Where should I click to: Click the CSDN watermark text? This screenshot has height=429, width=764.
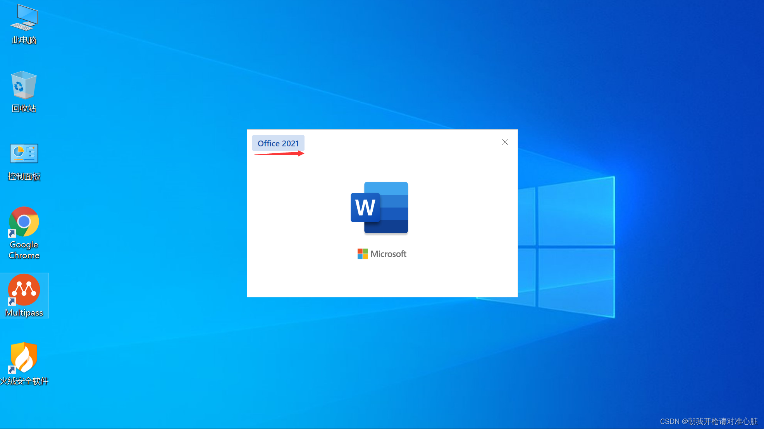click(709, 421)
